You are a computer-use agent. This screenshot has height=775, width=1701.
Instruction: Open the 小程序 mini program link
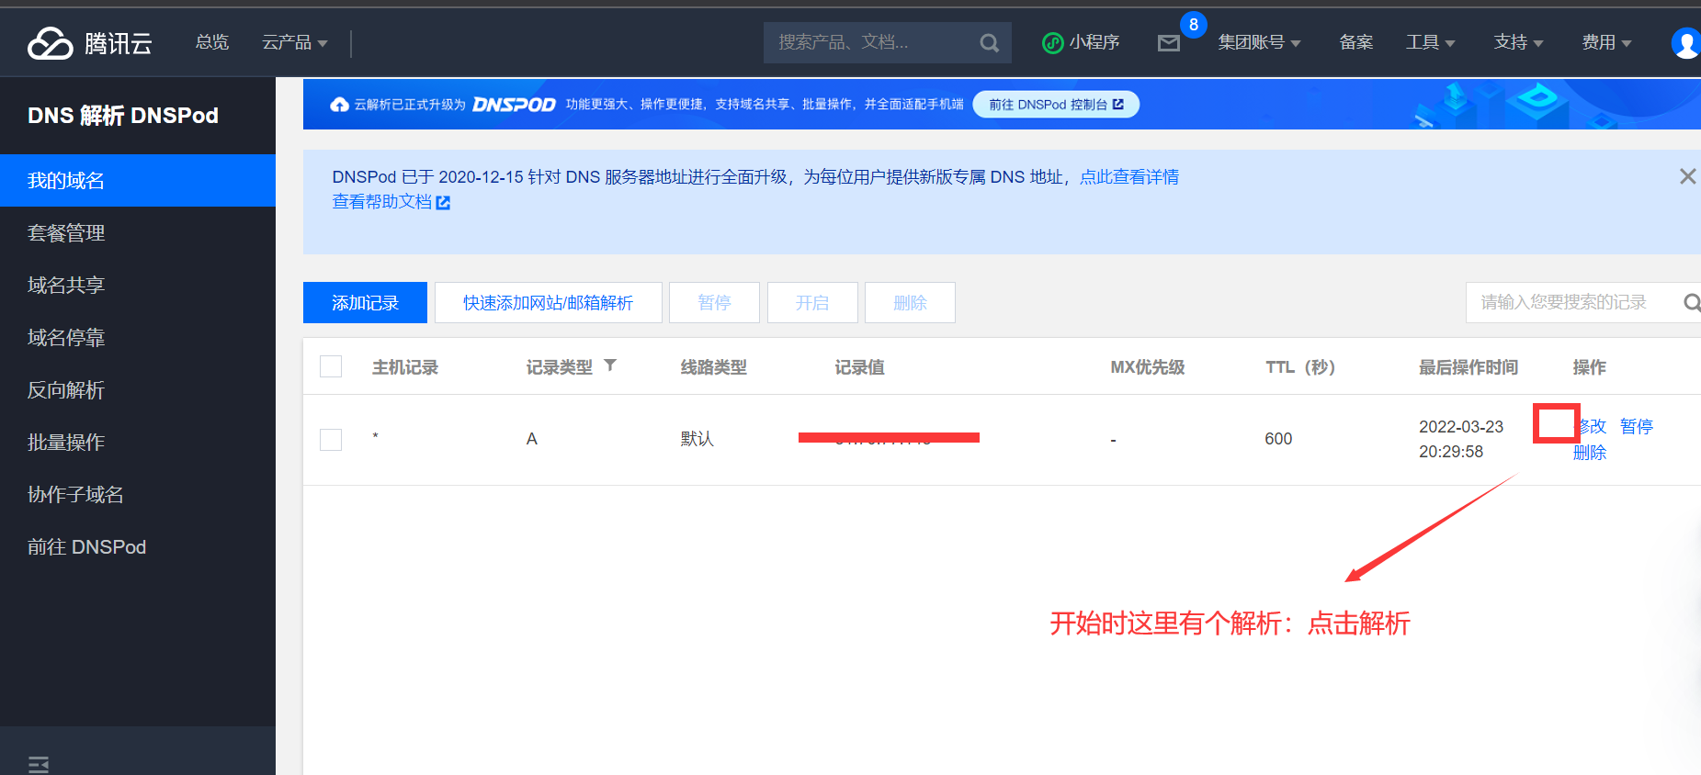1081,42
